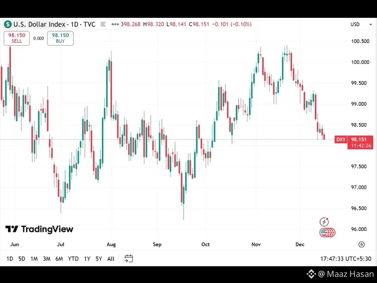Click the L98.141 low value
This screenshot has height=283, width=377.
tap(176, 24)
